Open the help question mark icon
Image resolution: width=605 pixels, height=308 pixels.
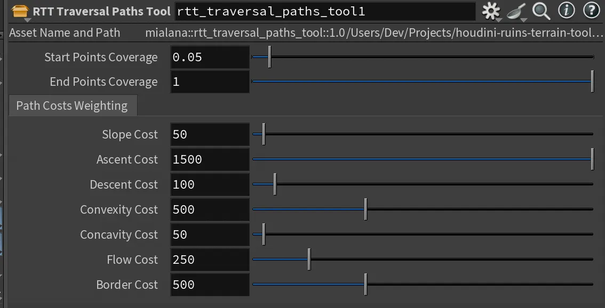click(591, 11)
